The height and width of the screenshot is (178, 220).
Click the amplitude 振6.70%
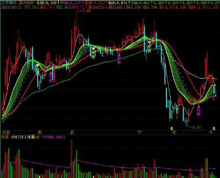(150, 7)
